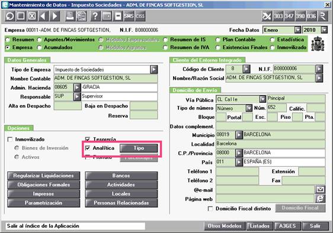The width and height of the screenshot is (333, 233).
Task: Expand the Nombre/Razón Social lookup arrow
Action: click(319, 78)
